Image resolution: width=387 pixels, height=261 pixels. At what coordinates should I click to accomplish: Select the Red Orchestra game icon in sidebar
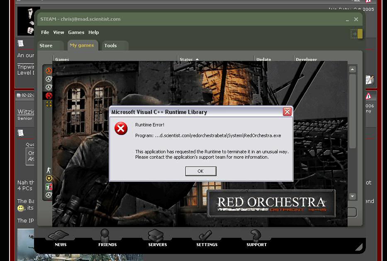pyautogui.click(x=49, y=96)
